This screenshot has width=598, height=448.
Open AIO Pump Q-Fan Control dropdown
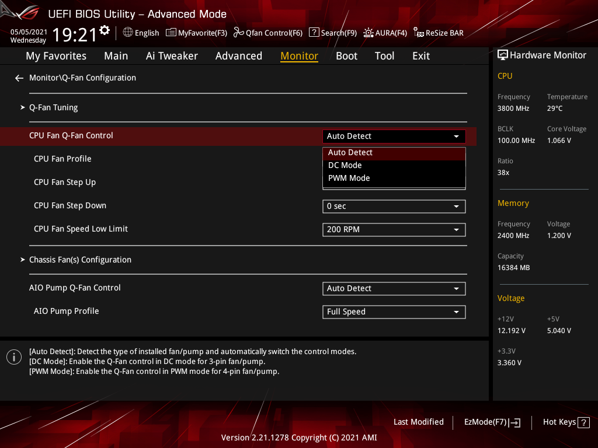click(394, 289)
